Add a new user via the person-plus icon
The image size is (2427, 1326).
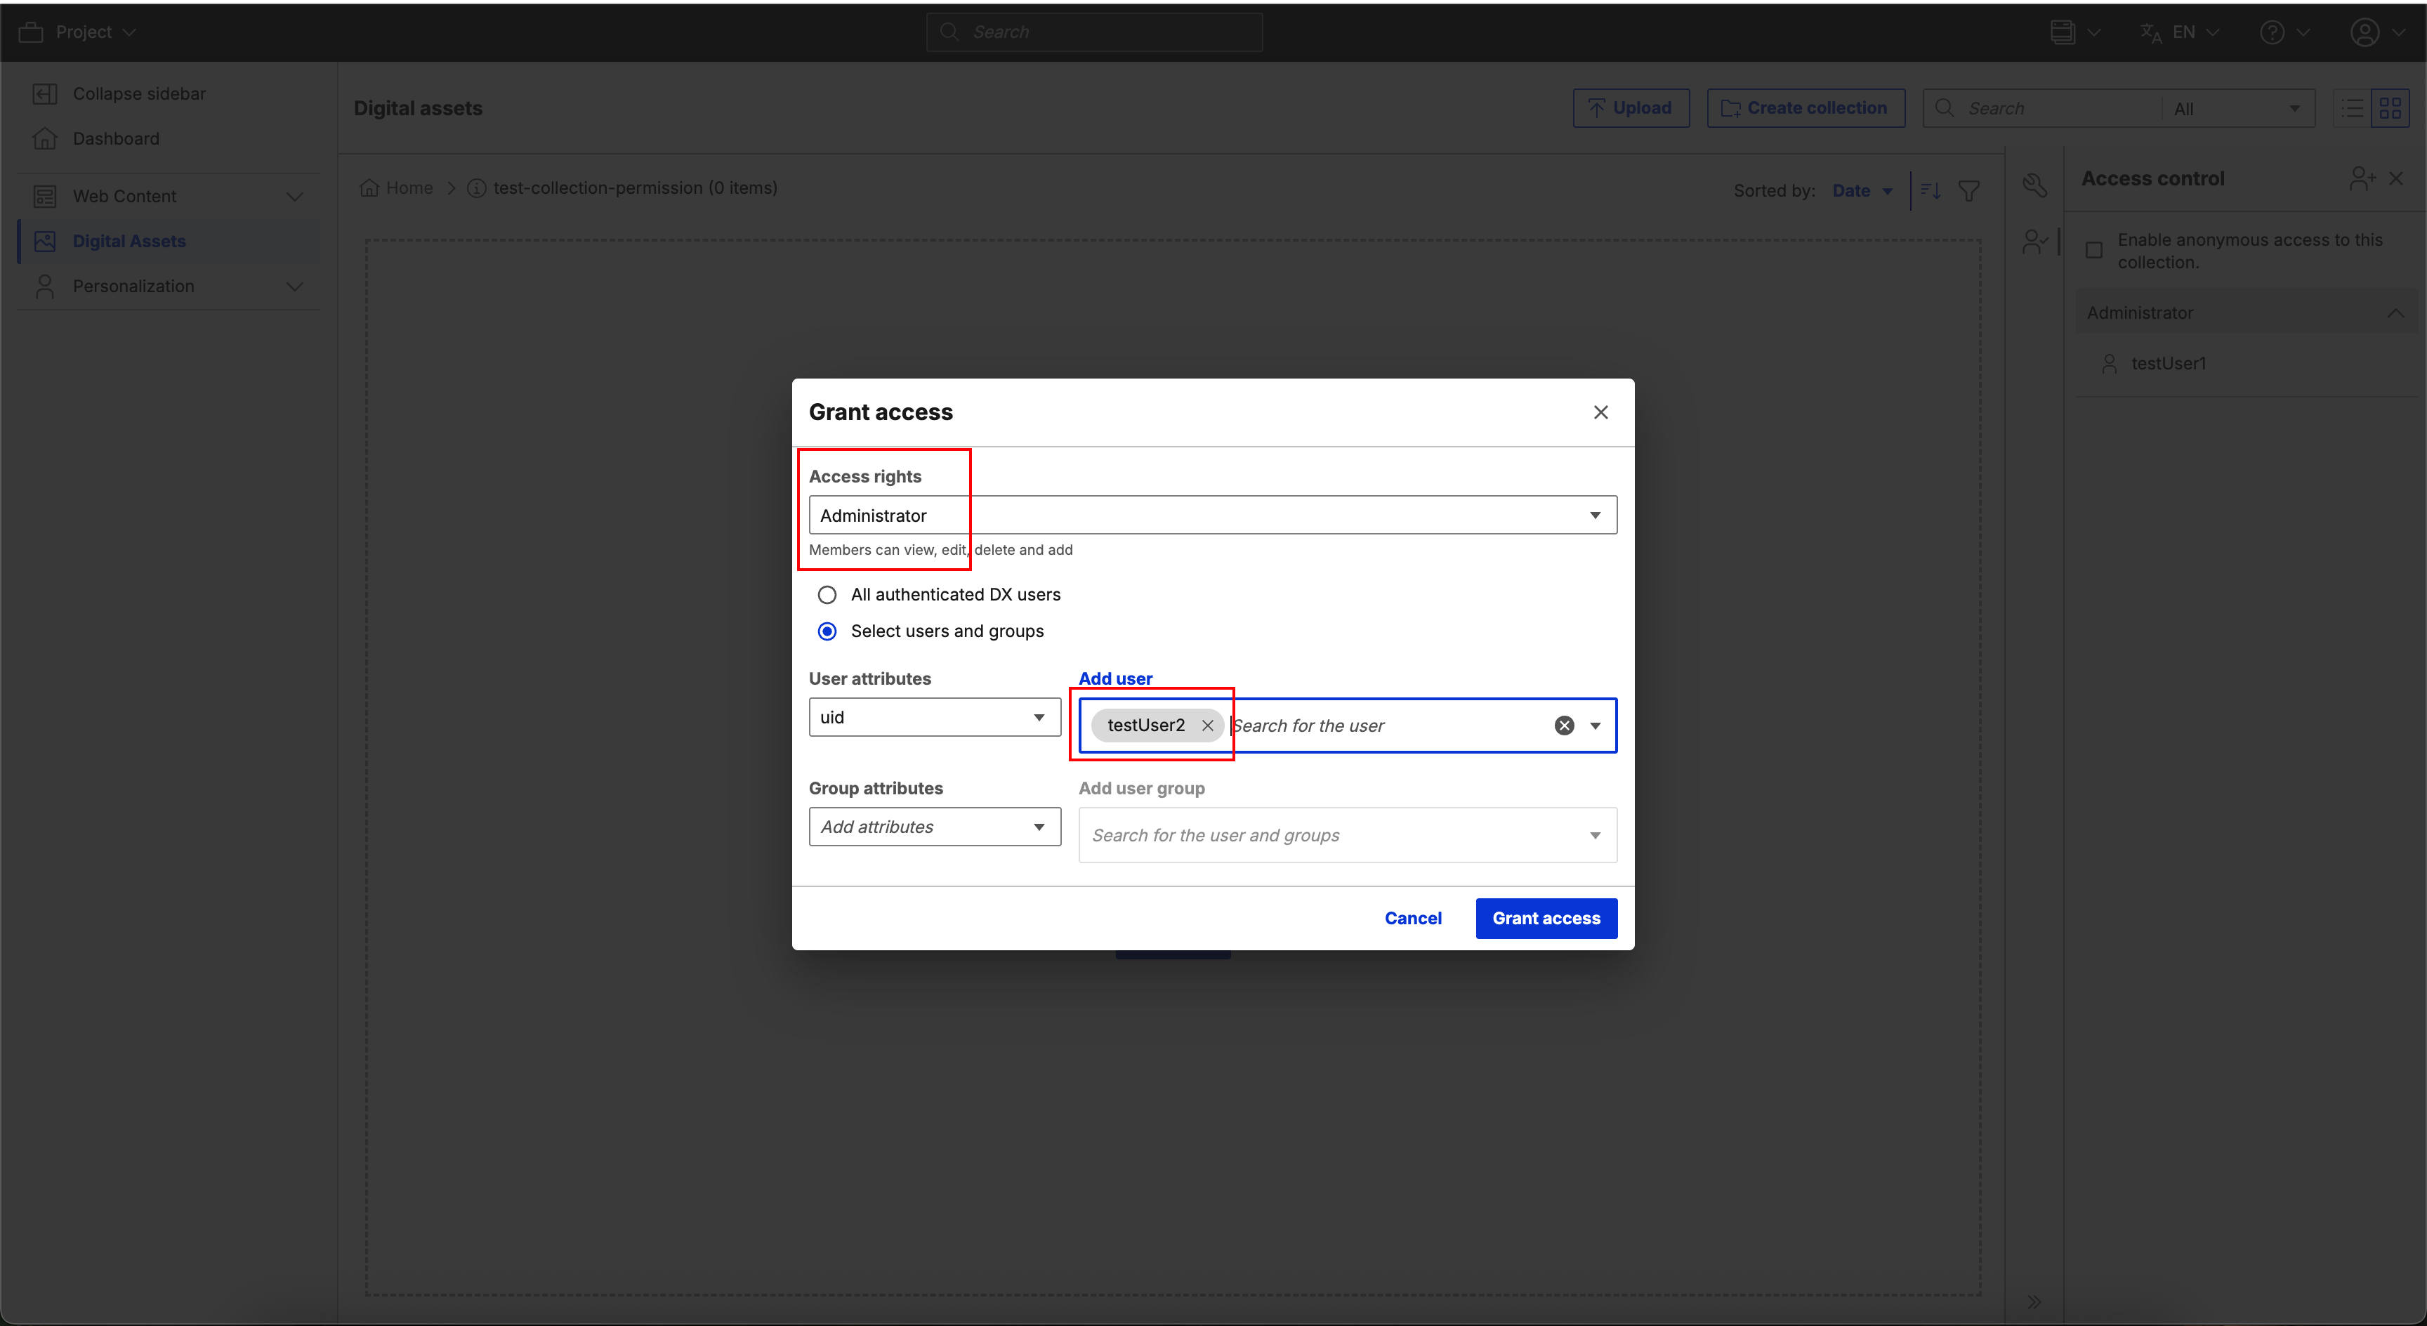click(2361, 178)
